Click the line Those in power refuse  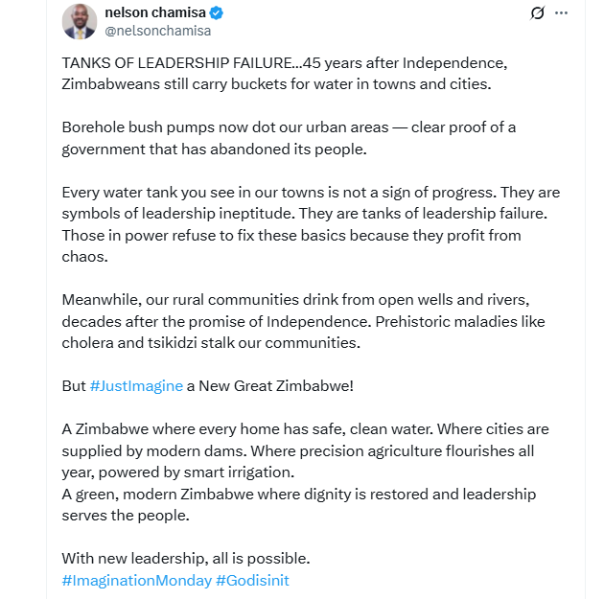(278, 236)
